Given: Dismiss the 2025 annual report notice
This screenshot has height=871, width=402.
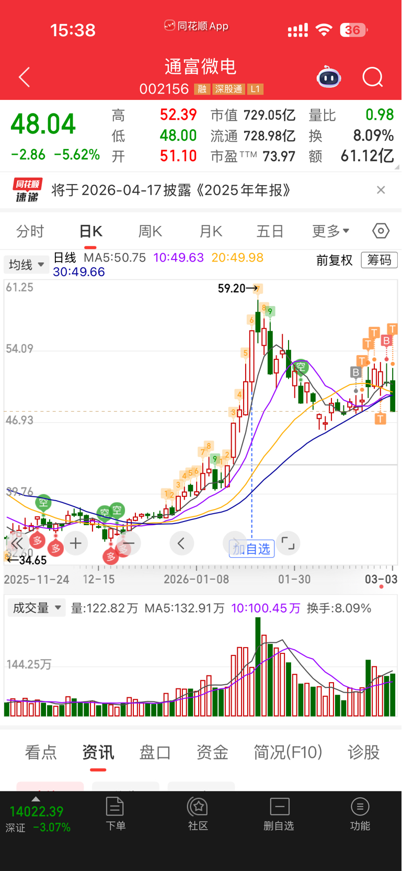Looking at the screenshot, I should coord(381,190).
